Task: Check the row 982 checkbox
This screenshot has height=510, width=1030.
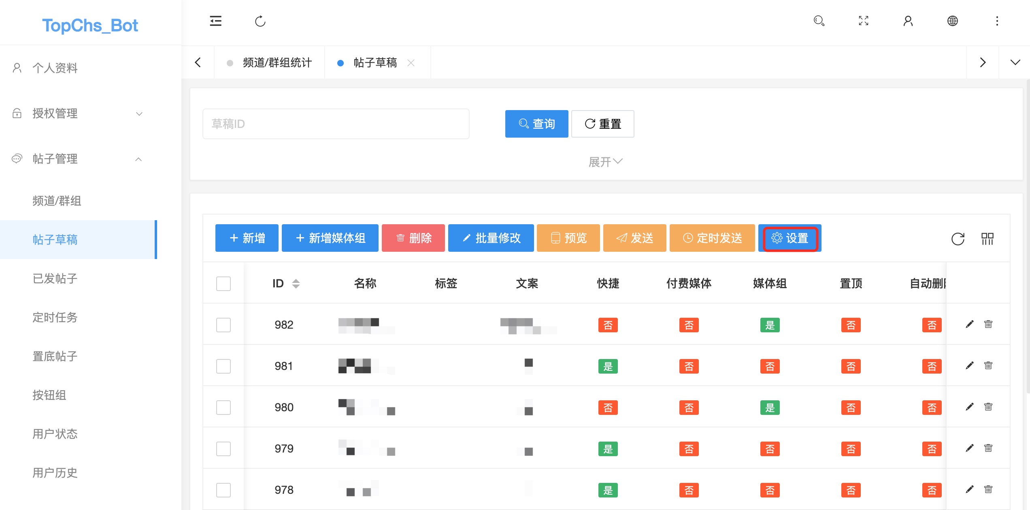Action: coord(223,325)
